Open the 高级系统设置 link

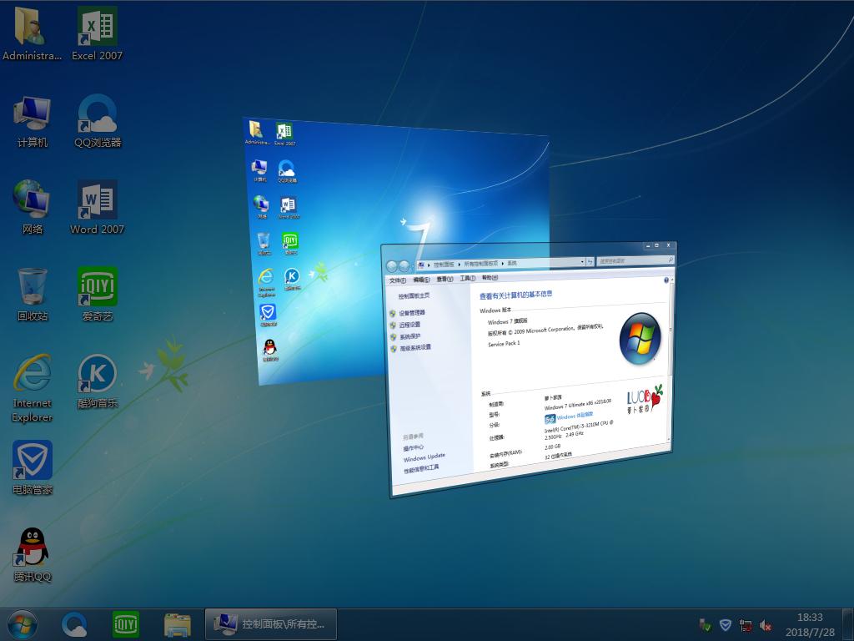pos(414,348)
